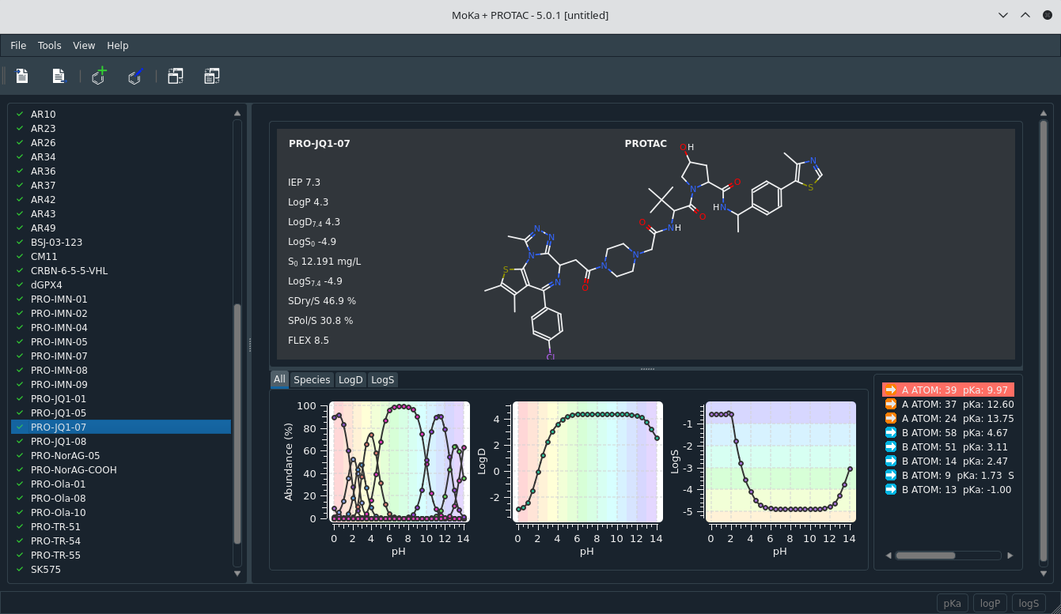Click the pKa list right scroll arrow
Image resolution: width=1061 pixels, height=614 pixels.
1010,556
